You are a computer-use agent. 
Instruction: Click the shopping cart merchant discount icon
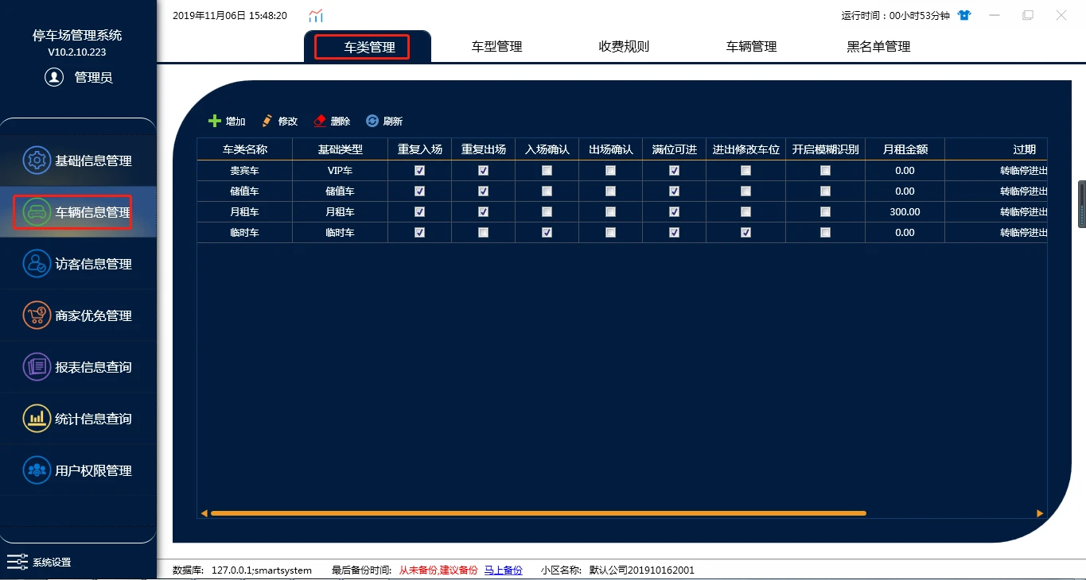coord(37,315)
